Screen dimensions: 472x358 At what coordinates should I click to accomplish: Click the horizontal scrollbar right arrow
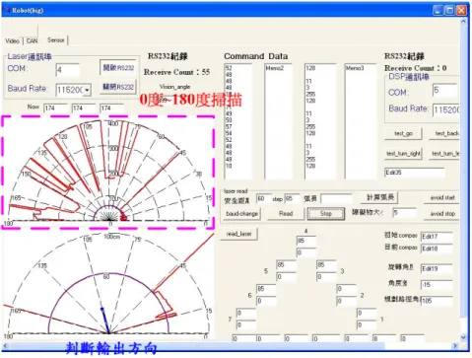tap(455, 346)
